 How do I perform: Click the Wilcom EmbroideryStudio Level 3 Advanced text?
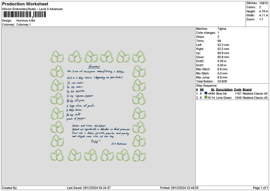32,9
